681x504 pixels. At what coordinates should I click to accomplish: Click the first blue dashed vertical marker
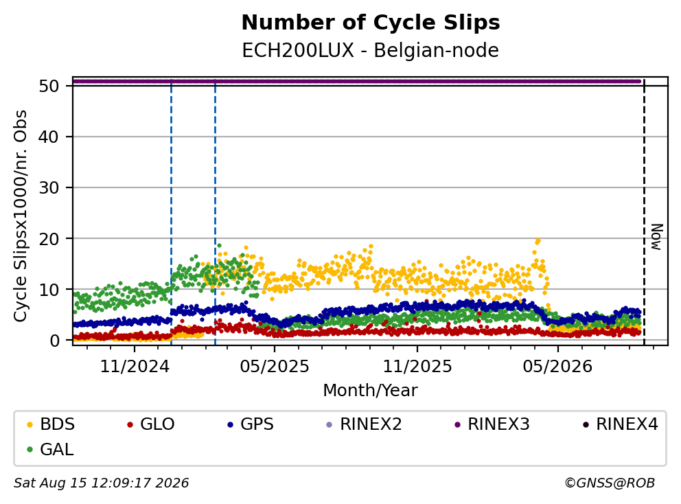click(x=171, y=211)
